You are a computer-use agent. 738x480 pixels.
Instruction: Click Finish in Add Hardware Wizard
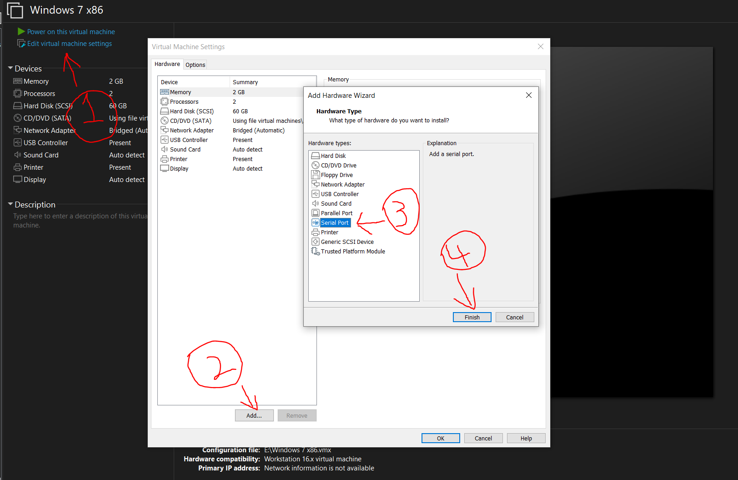point(472,317)
